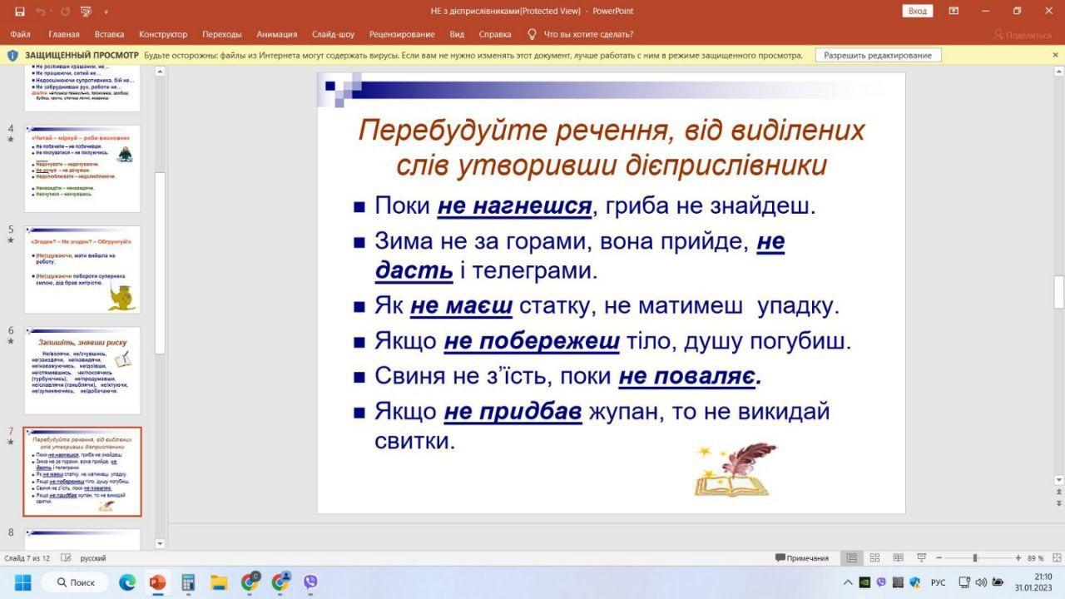Select the Конструктор tab

(x=163, y=34)
